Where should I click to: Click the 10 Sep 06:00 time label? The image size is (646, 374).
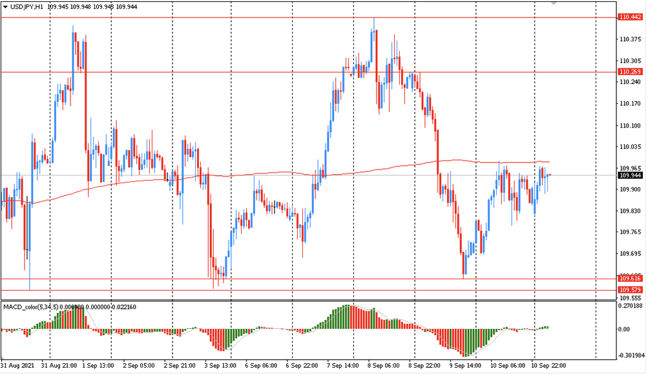pyautogui.click(x=508, y=366)
